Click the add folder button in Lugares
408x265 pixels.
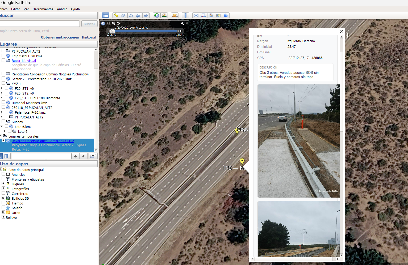[x=93, y=156]
